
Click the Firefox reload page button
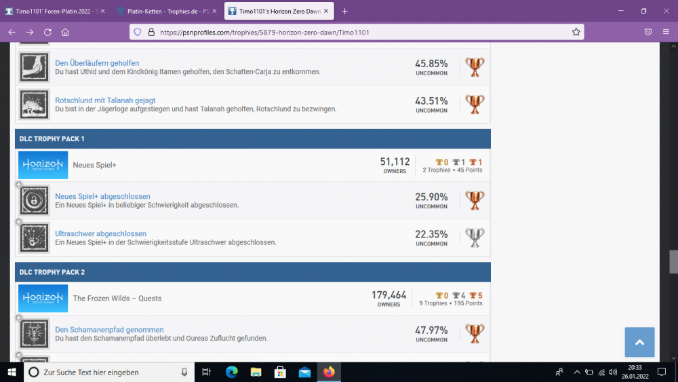pyautogui.click(x=47, y=32)
